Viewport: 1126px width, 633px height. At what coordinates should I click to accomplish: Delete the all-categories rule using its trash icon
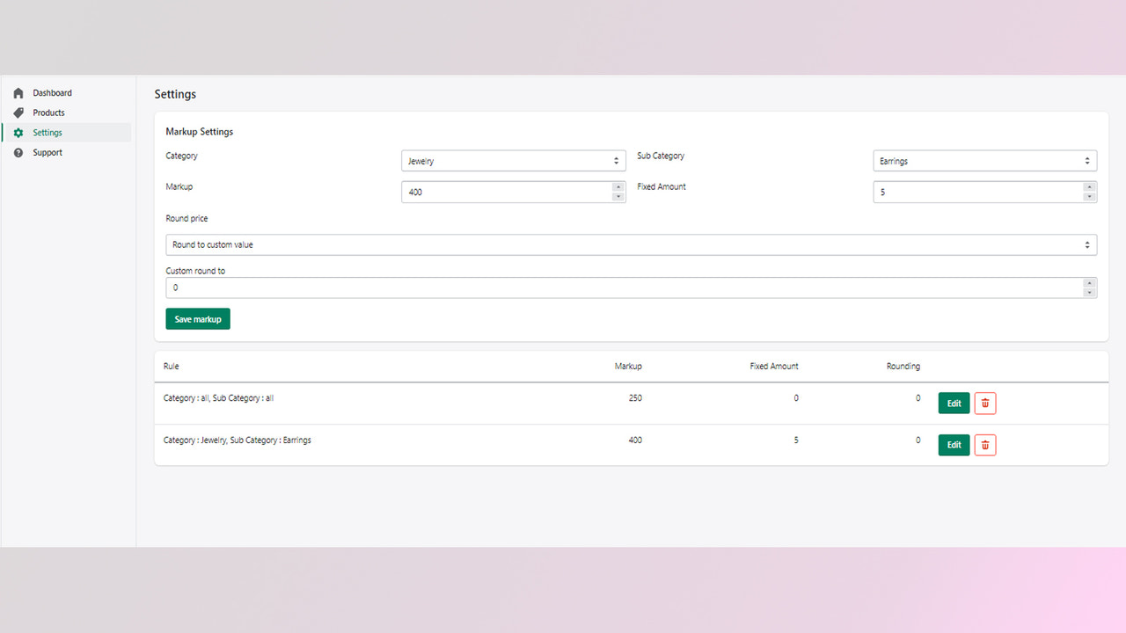984,403
